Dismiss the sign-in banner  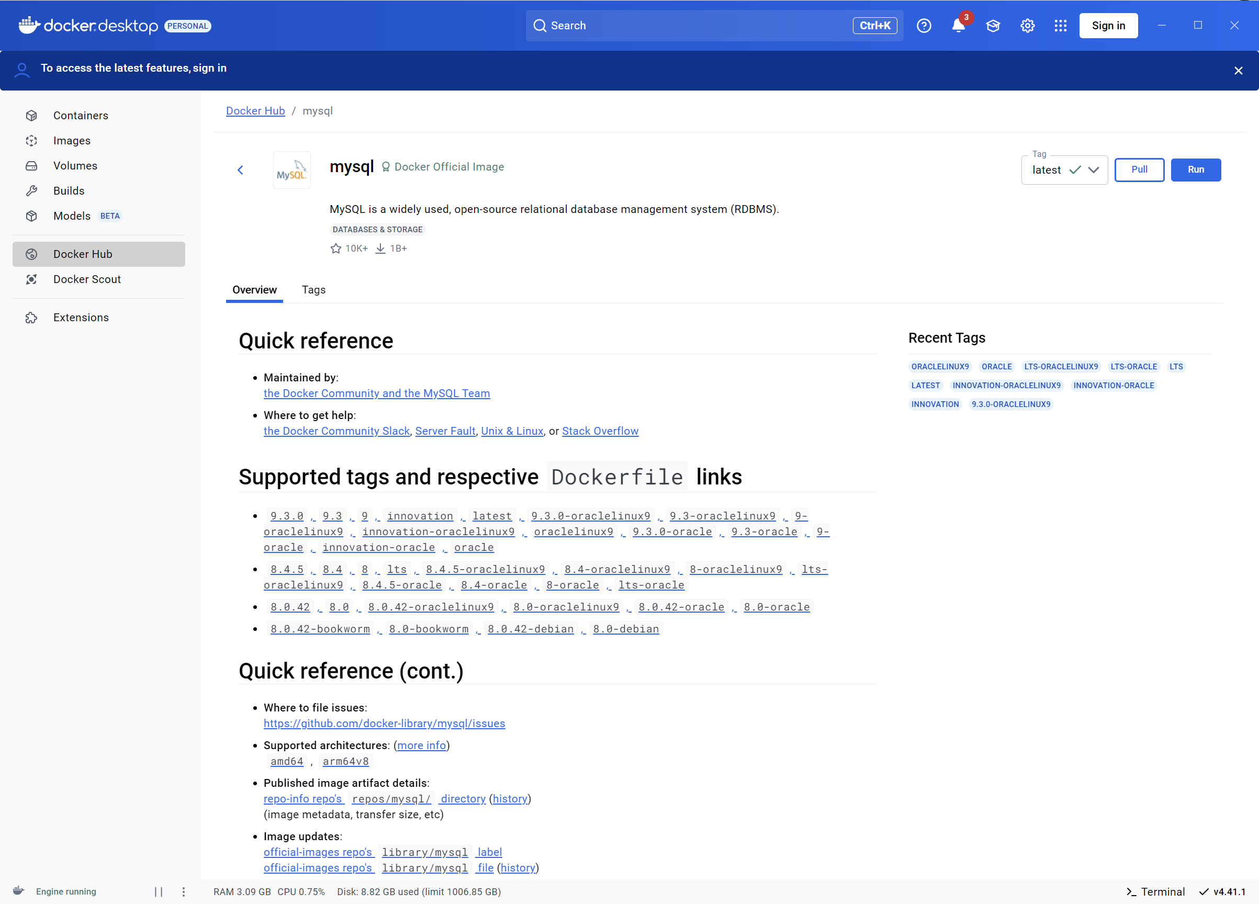[1238, 71]
